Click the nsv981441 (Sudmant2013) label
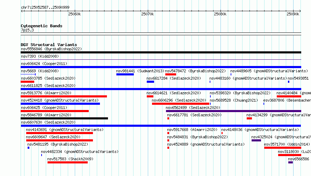The image size is (311, 176). tap(140, 71)
